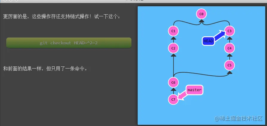This screenshot has height=126, width=267.
Task: Click the arrowhead below commit C5
Action: (x=230, y=72)
